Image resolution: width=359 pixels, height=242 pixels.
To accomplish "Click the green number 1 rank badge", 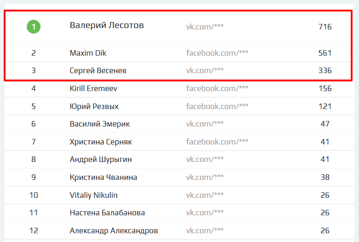I will [x=33, y=27].
